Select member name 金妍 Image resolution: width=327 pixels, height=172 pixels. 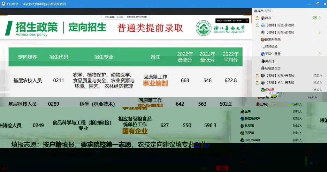click(x=248, y=111)
